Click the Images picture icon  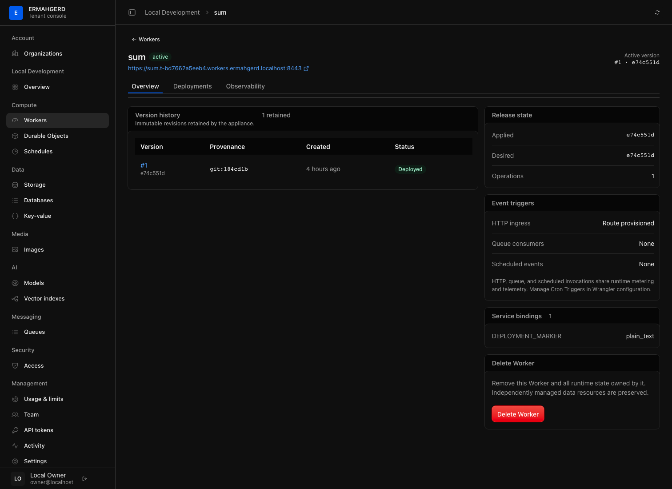pyautogui.click(x=15, y=250)
